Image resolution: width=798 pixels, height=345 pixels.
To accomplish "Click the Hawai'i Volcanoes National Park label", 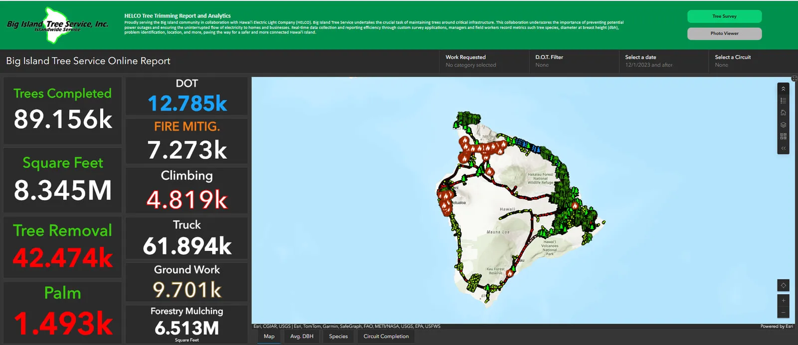I will pyautogui.click(x=550, y=248).
